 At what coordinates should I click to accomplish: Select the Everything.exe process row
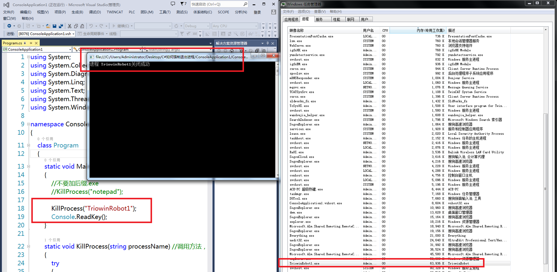399,236
